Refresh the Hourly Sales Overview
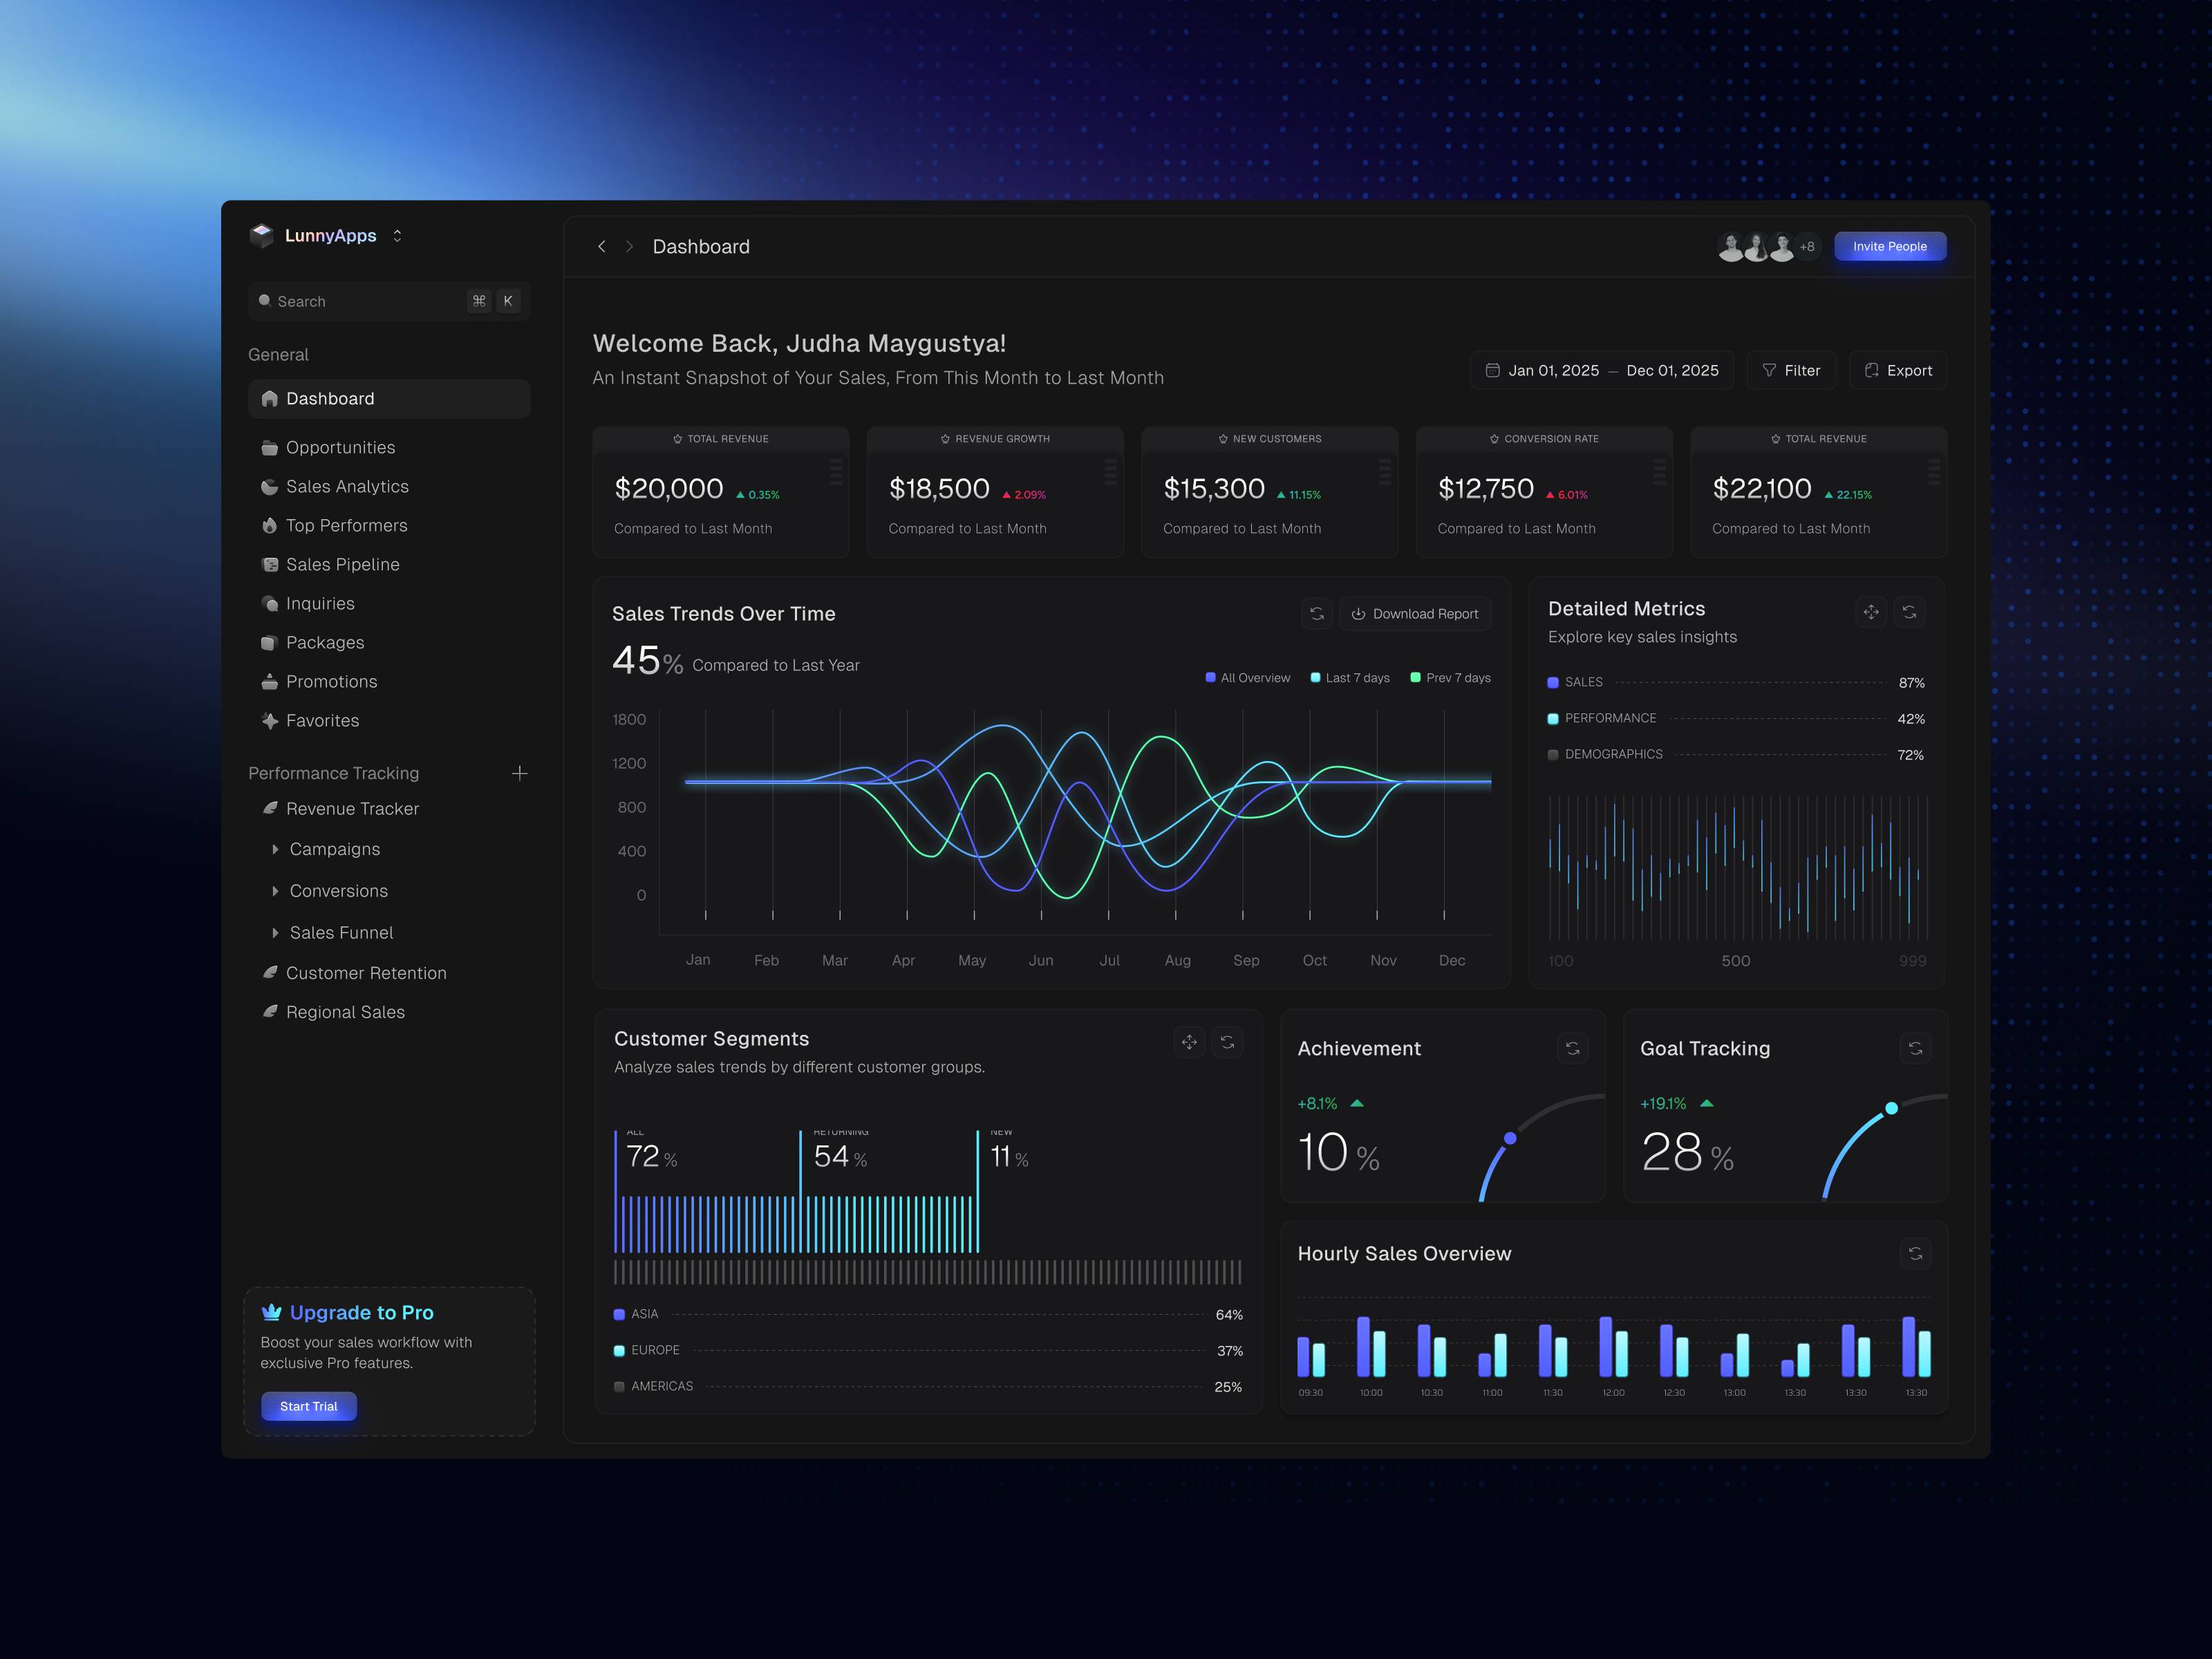 pyautogui.click(x=1915, y=1253)
